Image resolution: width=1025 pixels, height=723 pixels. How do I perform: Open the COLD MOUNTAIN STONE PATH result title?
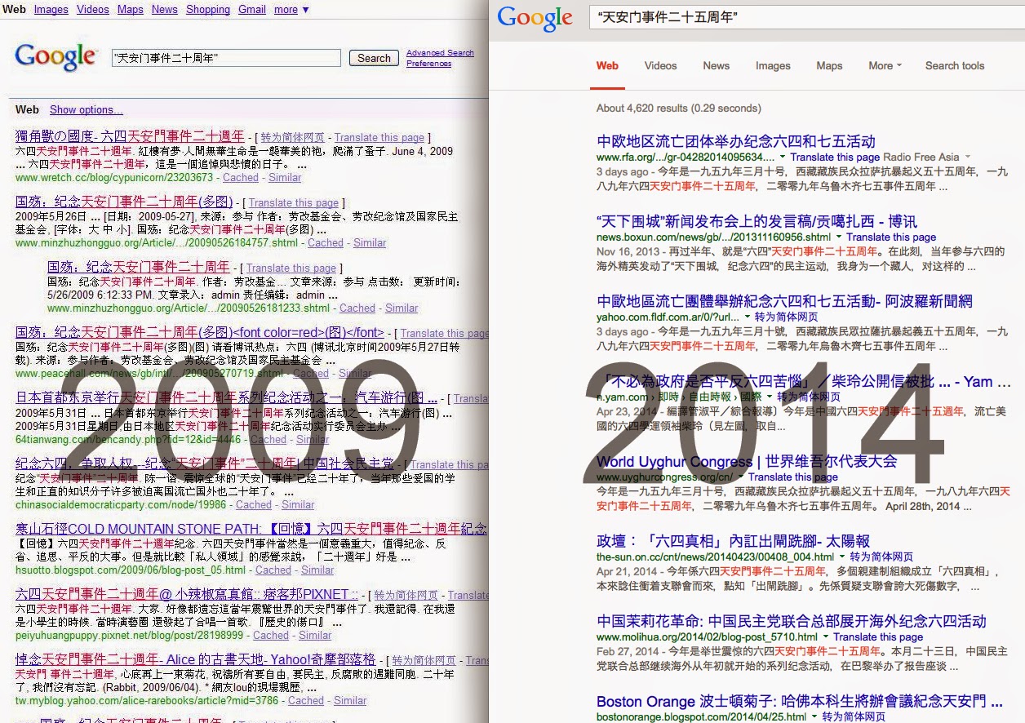[x=251, y=529]
